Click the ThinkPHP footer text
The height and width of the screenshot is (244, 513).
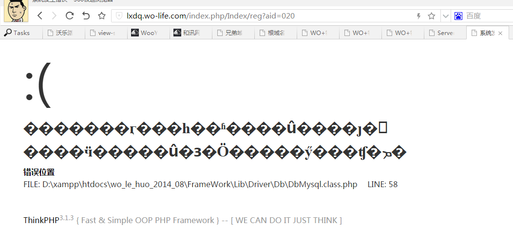tap(41, 220)
